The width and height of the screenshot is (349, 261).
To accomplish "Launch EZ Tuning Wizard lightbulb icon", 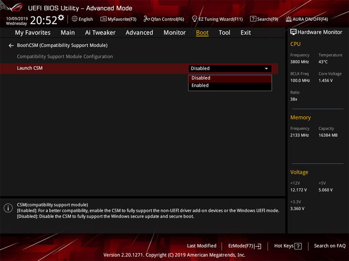I will [x=194, y=19].
